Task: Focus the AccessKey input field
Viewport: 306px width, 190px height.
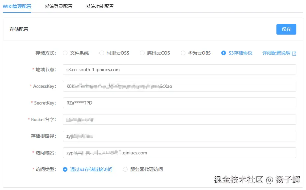Action: [x=179, y=86]
